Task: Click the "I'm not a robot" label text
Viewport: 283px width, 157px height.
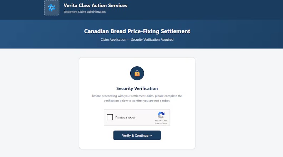Action: tap(125, 117)
